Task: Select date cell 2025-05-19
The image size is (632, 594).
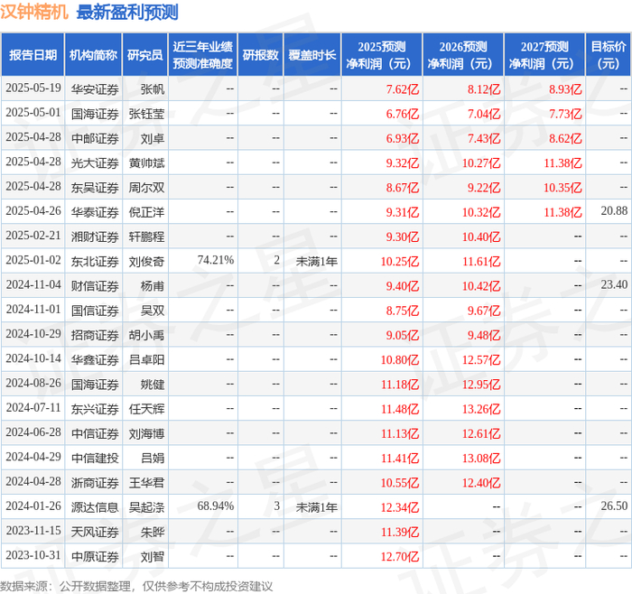Action: click(x=33, y=88)
